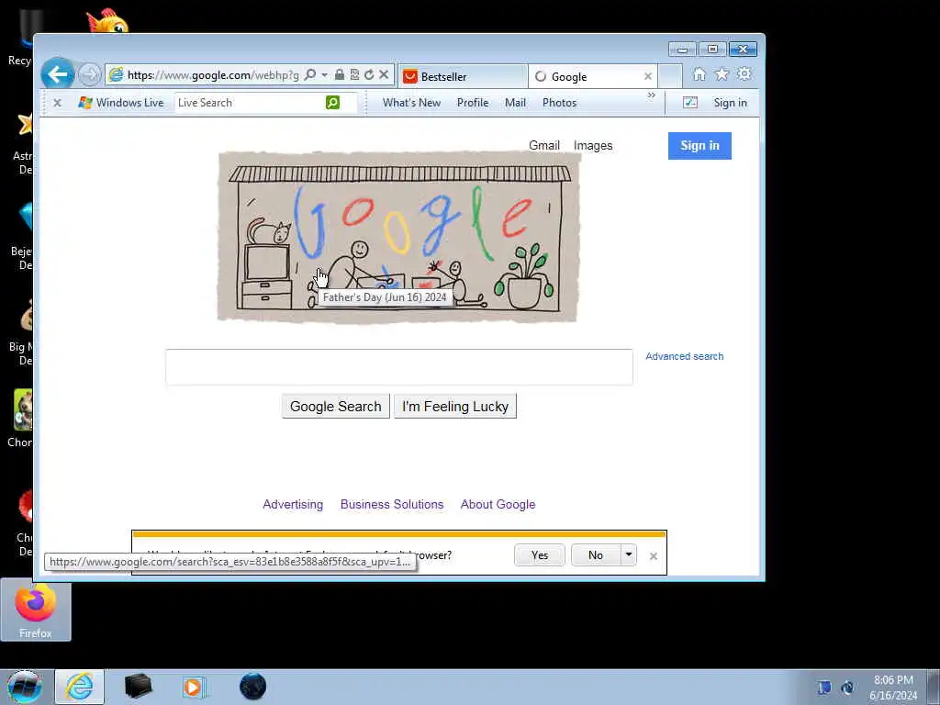Click the Show desktop strip beside the clock
The image size is (940, 705).
point(933,687)
